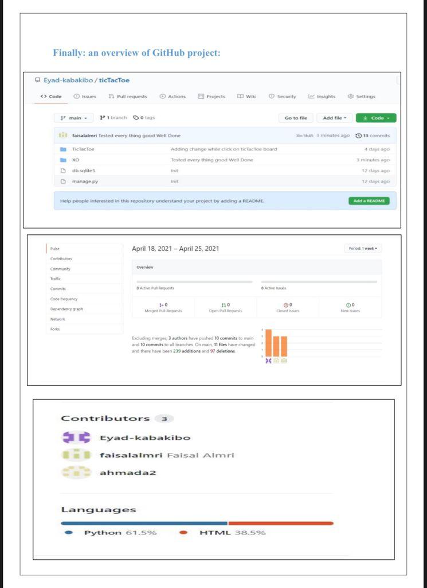Click Eyad-kabakibo purple contributor avatar
Viewport: 427px width, 588px height.
(76, 437)
